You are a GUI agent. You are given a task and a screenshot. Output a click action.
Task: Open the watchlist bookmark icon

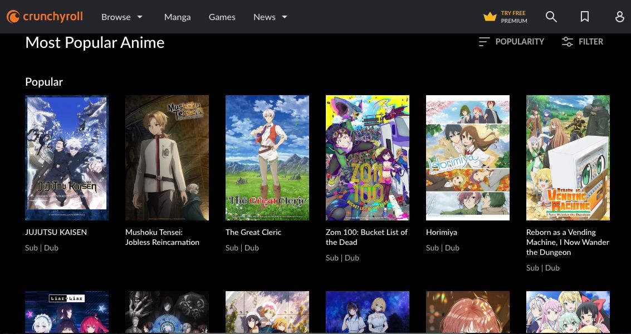coord(585,17)
